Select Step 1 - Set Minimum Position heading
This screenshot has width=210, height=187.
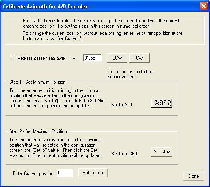point(37,82)
